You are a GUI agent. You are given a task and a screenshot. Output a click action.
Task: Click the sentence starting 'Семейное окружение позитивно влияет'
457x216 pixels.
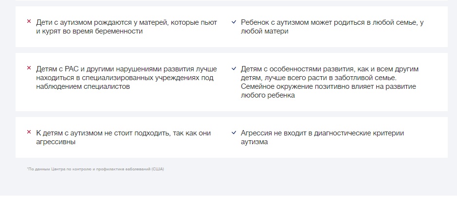coord(328,87)
